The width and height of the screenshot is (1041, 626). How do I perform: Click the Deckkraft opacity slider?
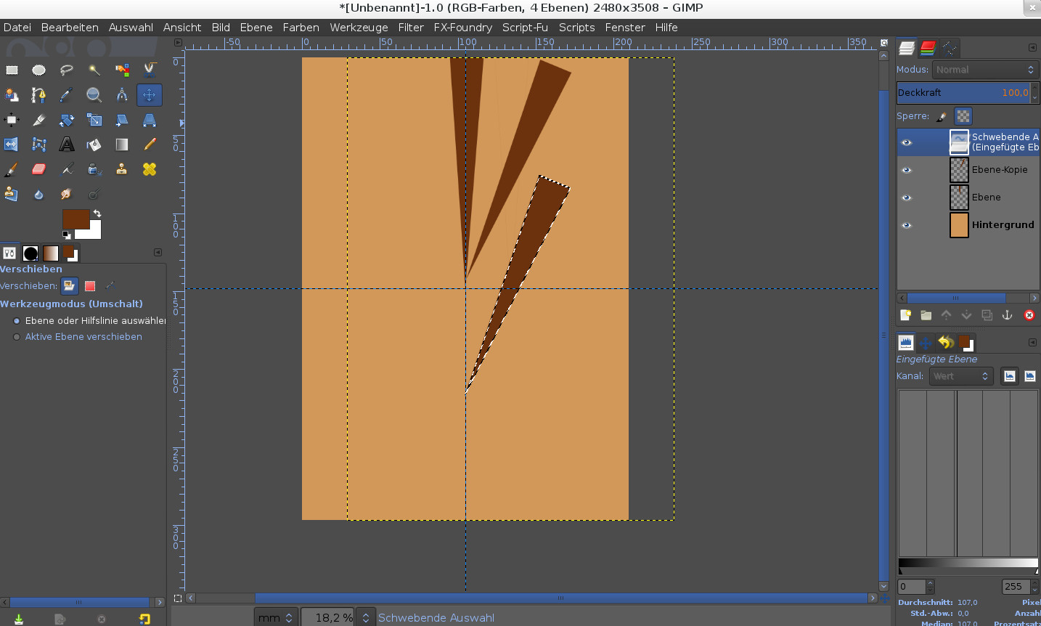[963, 92]
